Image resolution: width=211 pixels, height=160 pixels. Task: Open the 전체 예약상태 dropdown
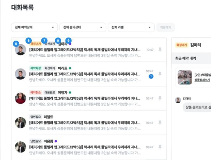[x=34, y=27]
